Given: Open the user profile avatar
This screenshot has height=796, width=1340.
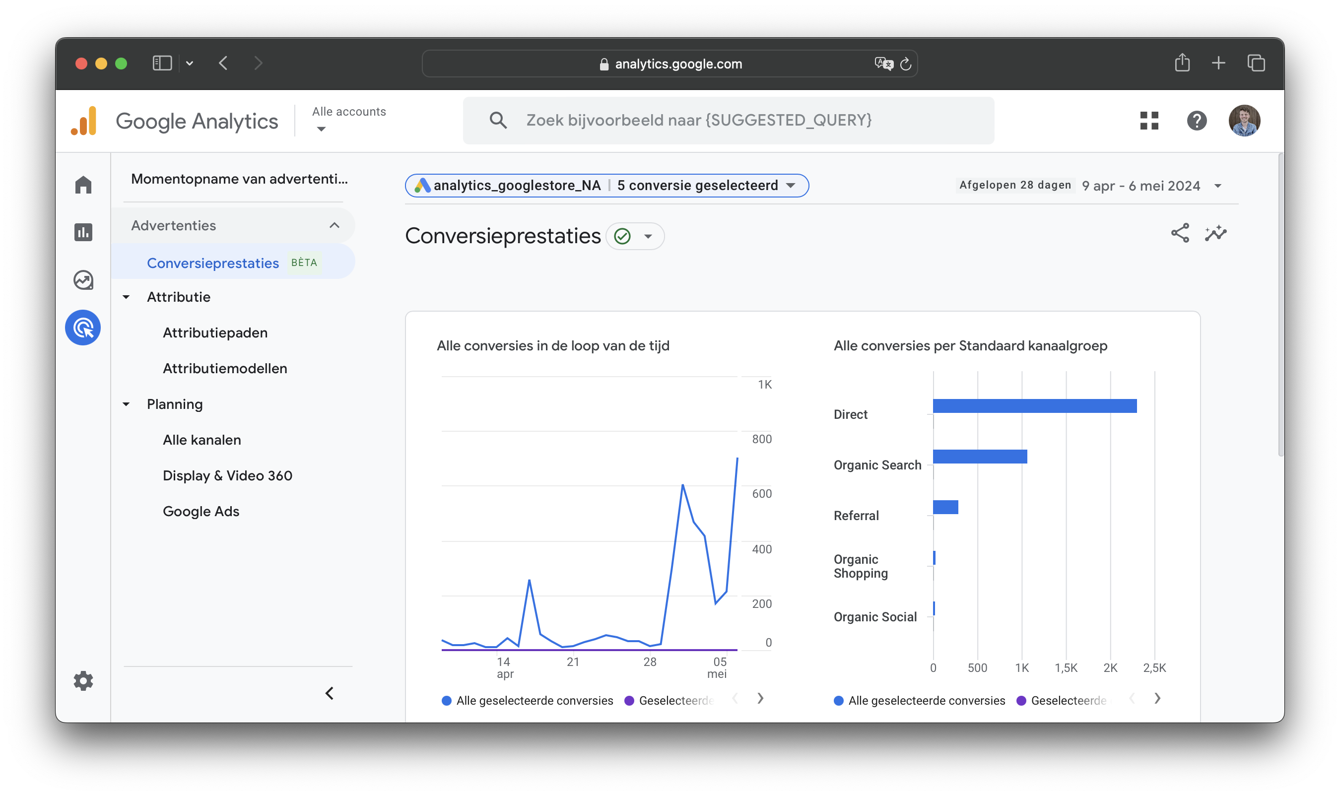Looking at the screenshot, I should (1244, 121).
